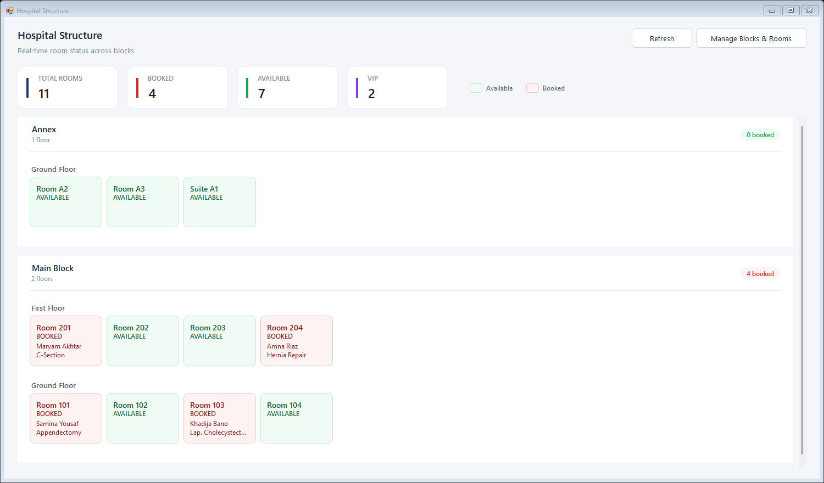Click patient name Amna Riaz
This screenshot has width=824, height=483.
click(x=282, y=346)
